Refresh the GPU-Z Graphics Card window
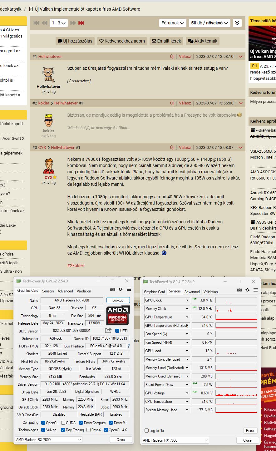The width and height of the screenshot is (276, 451). pos(121,289)
